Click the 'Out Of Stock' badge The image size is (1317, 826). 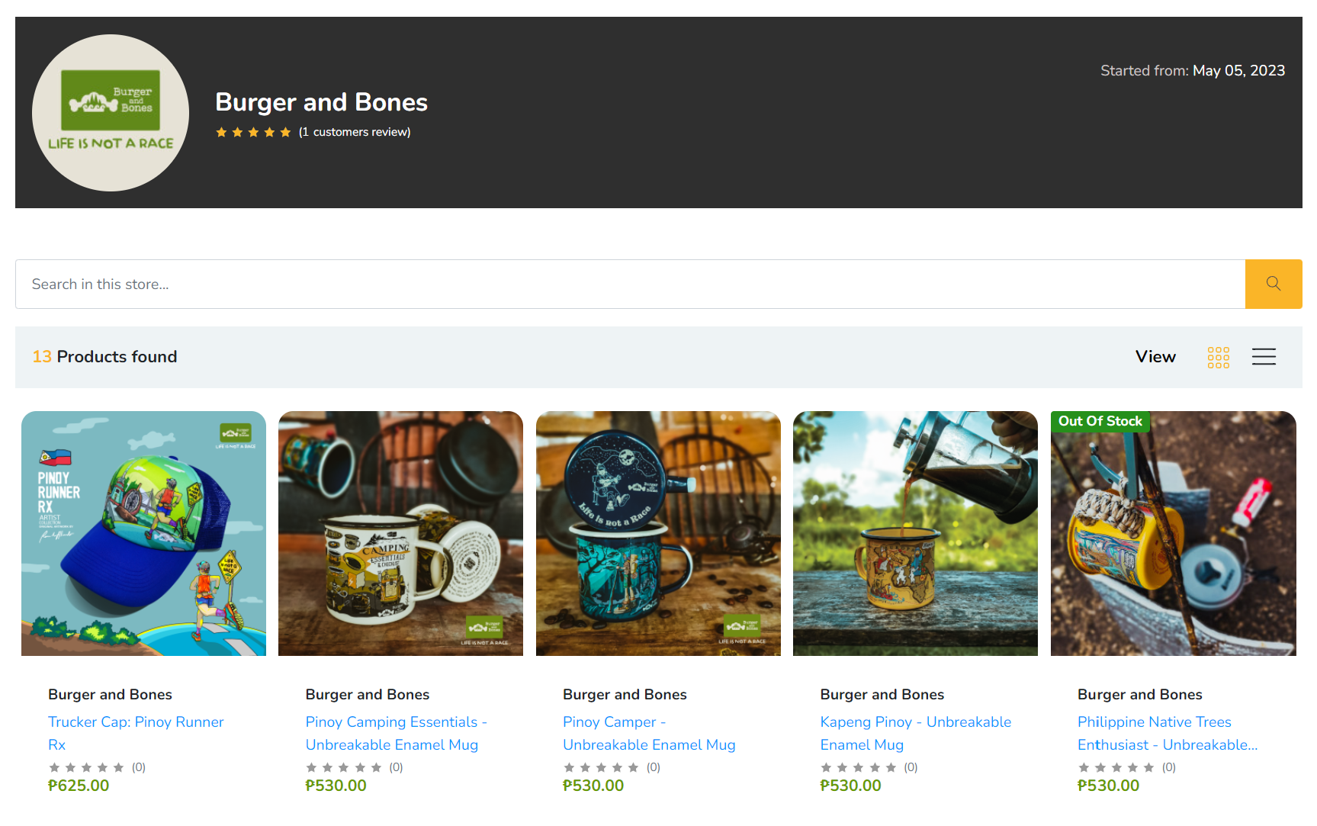point(1100,421)
